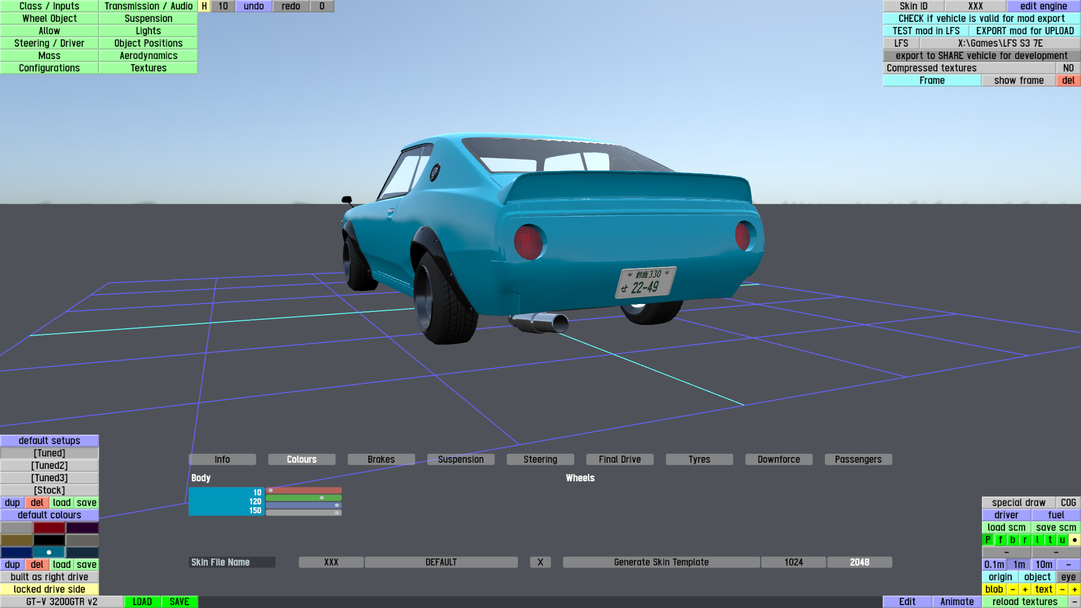This screenshot has width=1081, height=608.
Task: Select the b (back) view button
Action: pos(1013,540)
